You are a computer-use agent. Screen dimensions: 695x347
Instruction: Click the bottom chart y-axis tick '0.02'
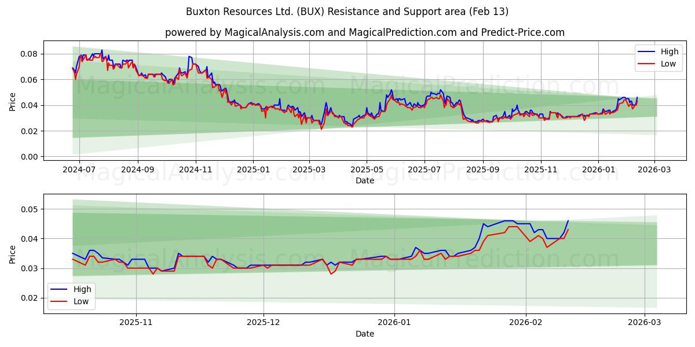[x=29, y=298]
